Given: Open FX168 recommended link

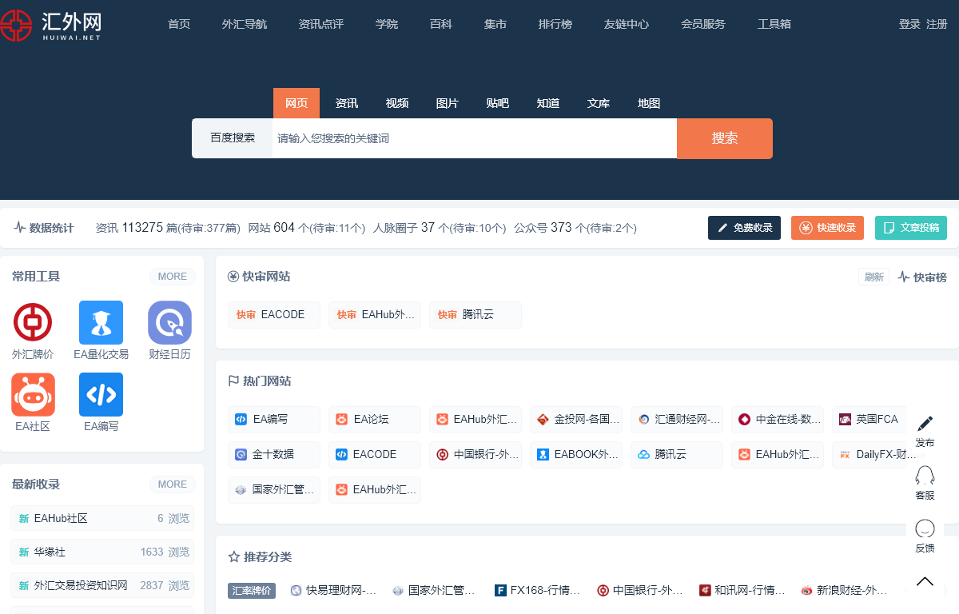Looking at the screenshot, I should click(x=538, y=591).
